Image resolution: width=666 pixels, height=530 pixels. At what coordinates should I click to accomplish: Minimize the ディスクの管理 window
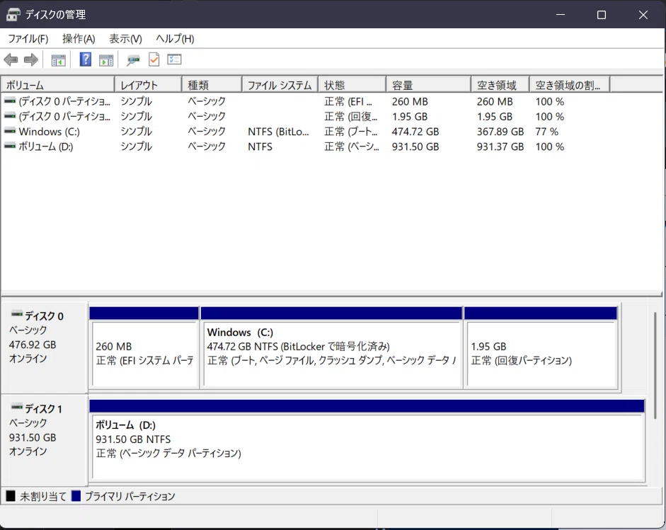point(561,14)
